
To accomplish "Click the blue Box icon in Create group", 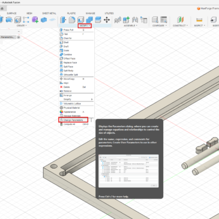I will (44, 20).
